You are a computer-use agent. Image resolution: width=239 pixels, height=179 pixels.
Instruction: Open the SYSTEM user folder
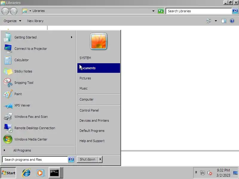[x=99, y=58]
